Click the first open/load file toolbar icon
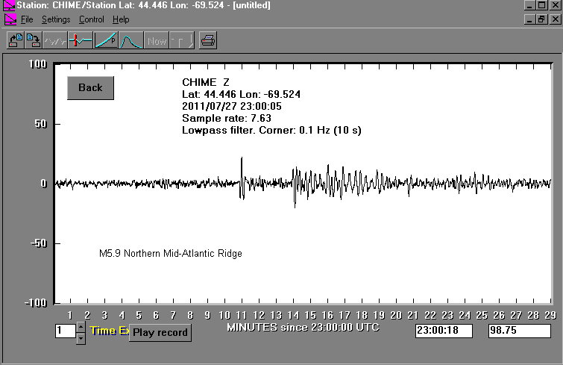This screenshot has width=563, height=365. pyautogui.click(x=16, y=41)
